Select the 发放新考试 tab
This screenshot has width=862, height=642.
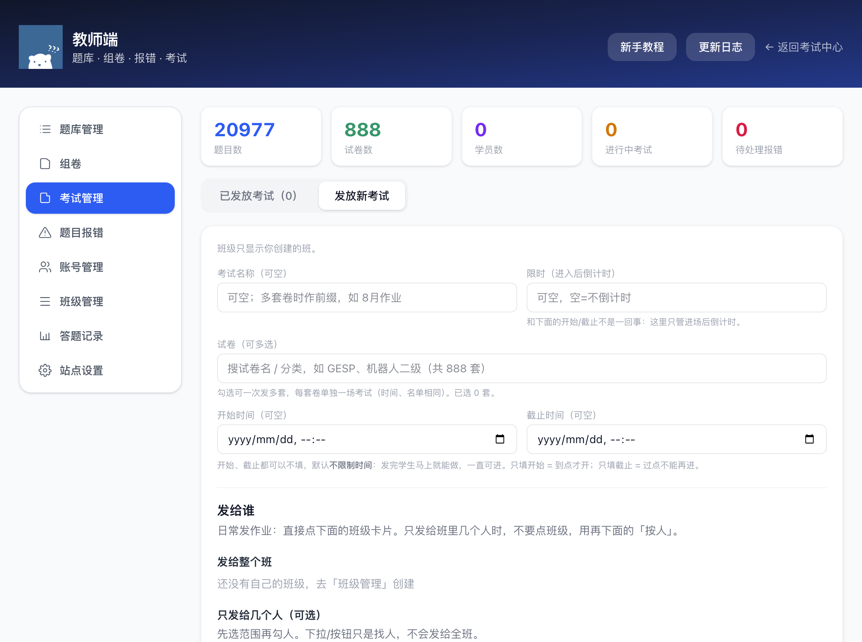point(362,196)
